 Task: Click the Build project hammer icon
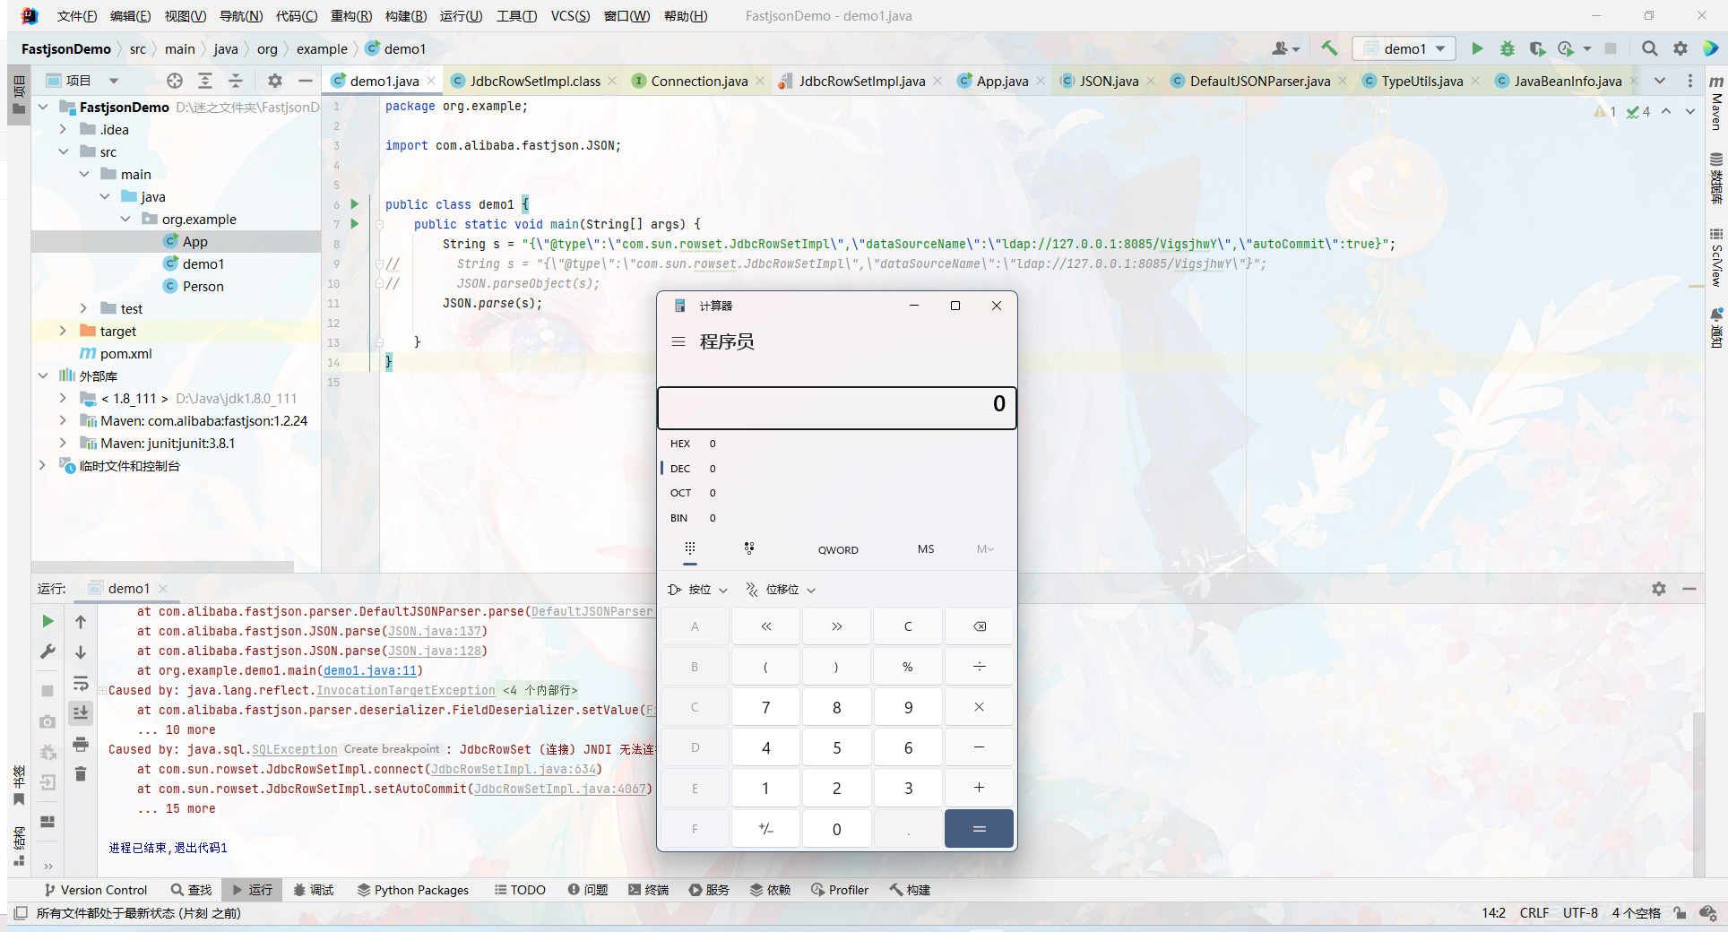coord(1329,48)
